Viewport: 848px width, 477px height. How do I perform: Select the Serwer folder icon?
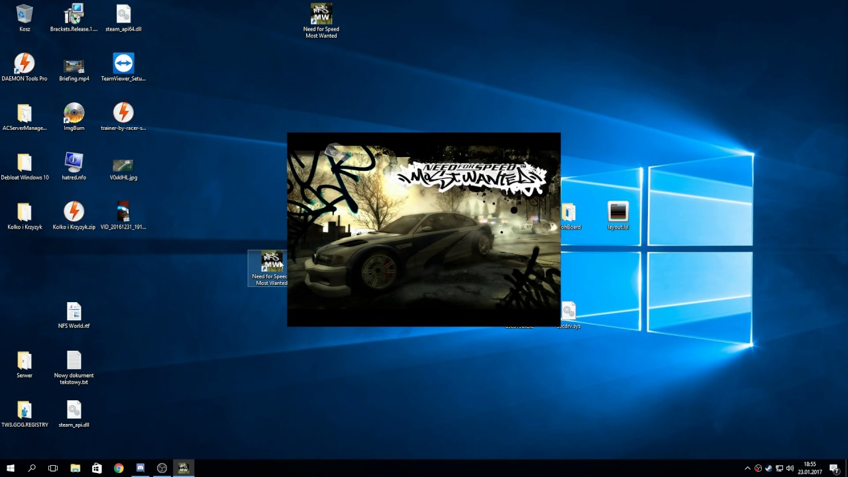click(x=25, y=364)
